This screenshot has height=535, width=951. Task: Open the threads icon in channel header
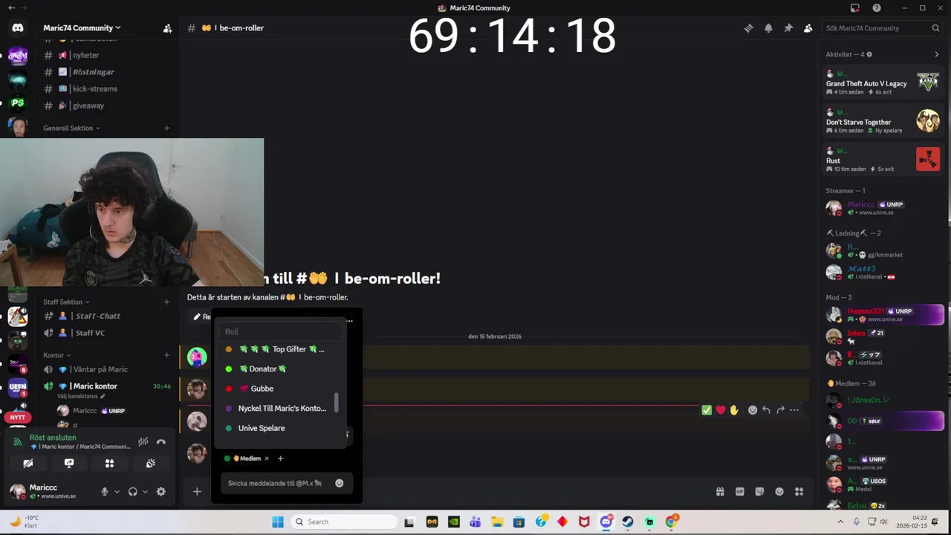[749, 28]
